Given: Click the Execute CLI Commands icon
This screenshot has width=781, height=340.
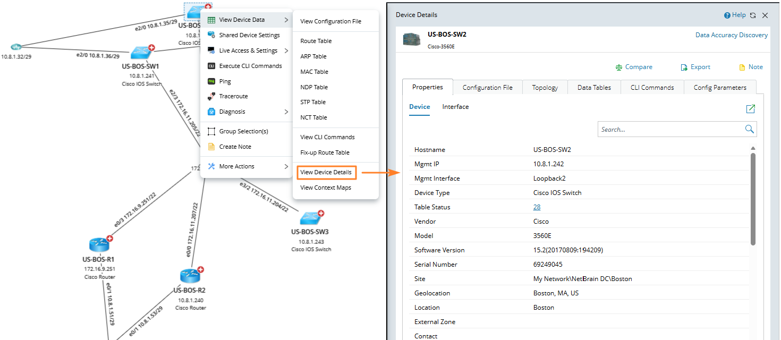Looking at the screenshot, I should (x=211, y=66).
